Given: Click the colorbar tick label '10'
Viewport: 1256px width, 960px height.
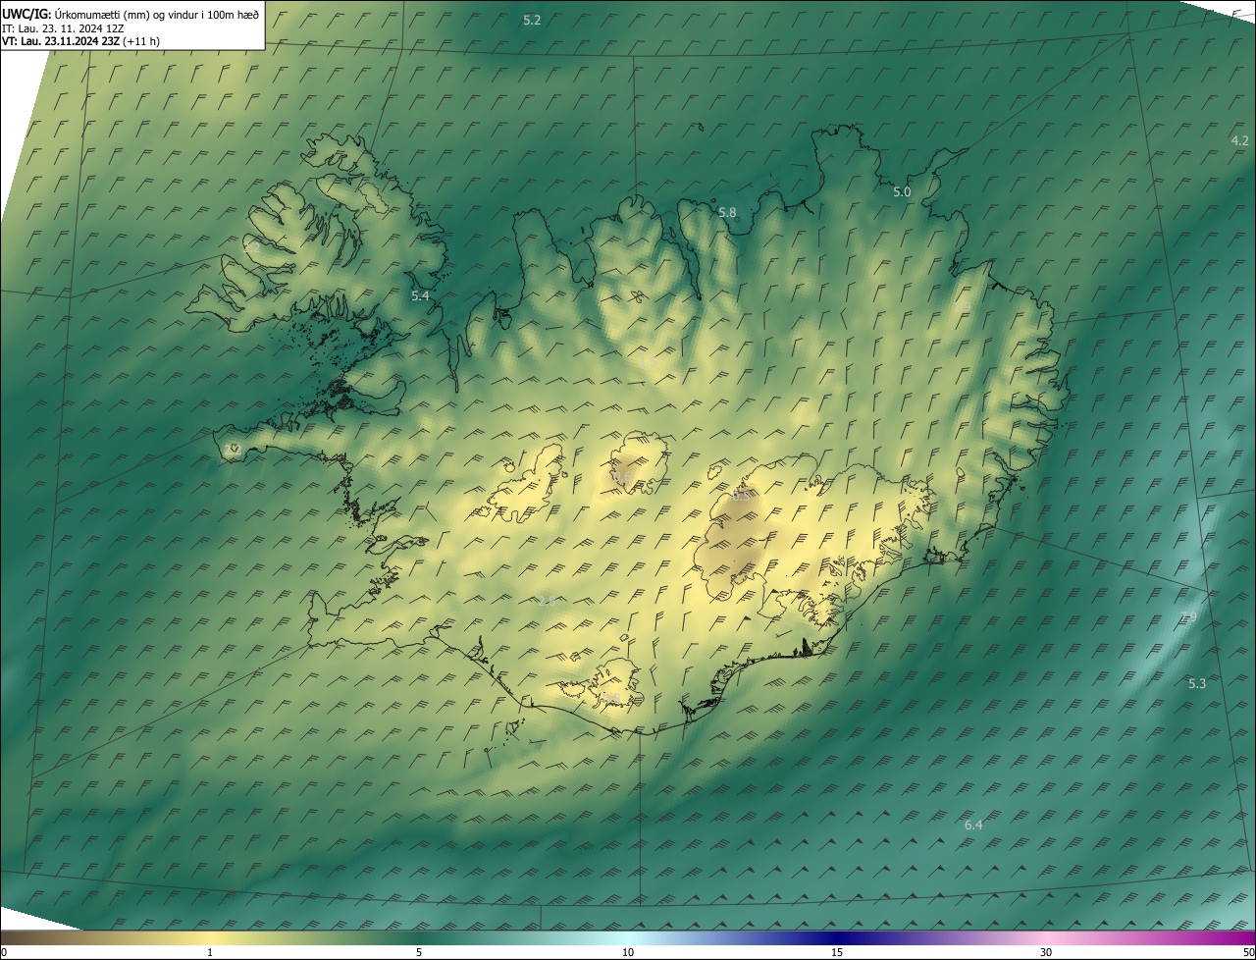Looking at the screenshot, I should pyautogui.click(x=628, y=952).
